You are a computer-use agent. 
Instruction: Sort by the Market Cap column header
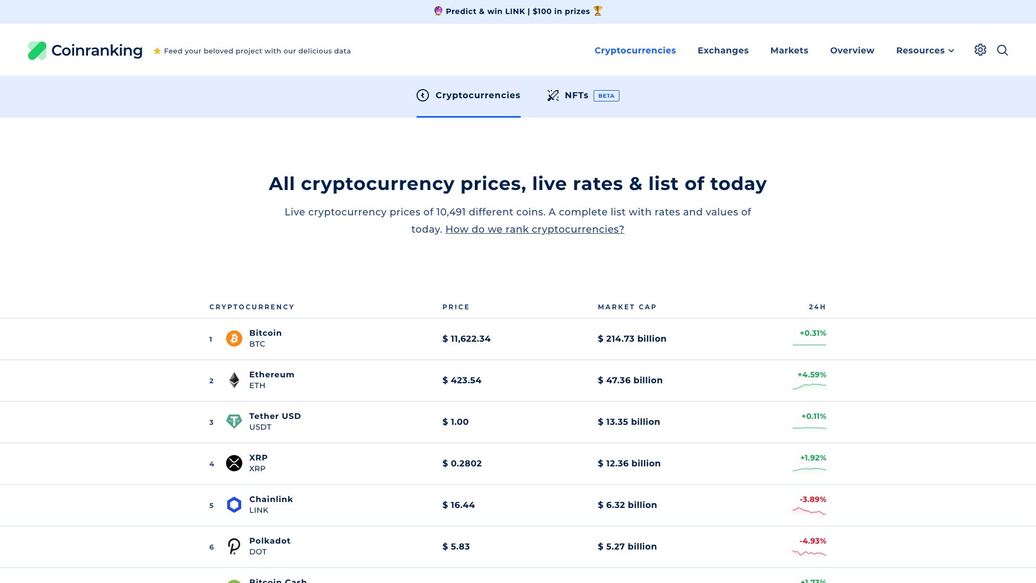coord(626,307)
